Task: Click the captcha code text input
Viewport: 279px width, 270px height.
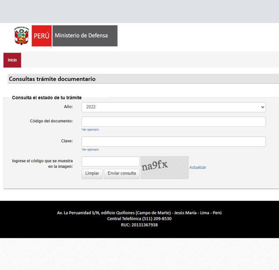Action: pyautogui.click(x=111, y=162)
